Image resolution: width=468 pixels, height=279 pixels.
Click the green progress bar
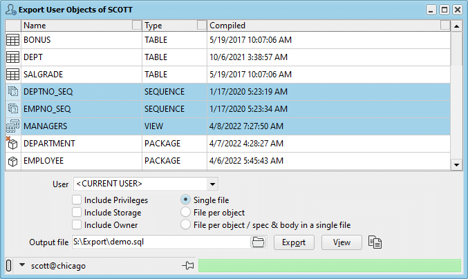tap(330, 265)
